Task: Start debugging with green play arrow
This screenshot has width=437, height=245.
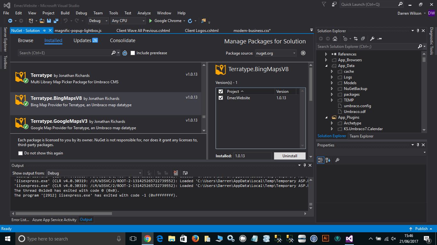Action: click(x=150, y=21)
